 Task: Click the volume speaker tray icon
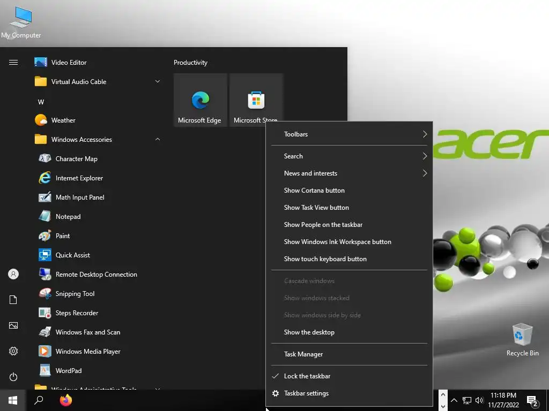479,400
